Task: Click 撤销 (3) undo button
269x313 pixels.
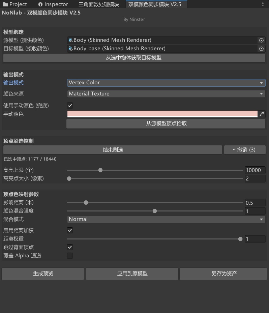Action: pos(245,150)
